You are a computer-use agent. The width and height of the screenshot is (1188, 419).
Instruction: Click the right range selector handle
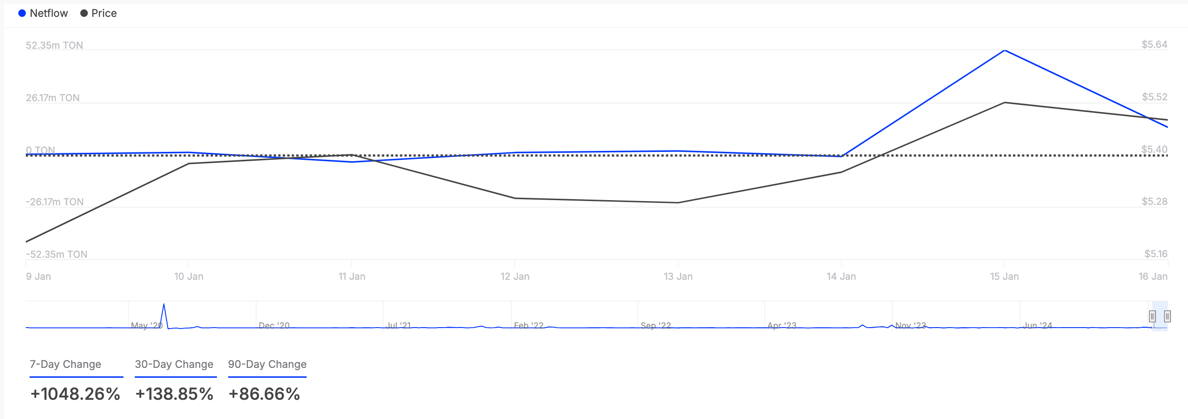(1167, 317)
